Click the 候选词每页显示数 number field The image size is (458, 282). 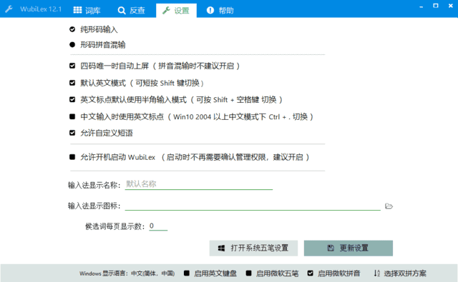click(158, 226)
